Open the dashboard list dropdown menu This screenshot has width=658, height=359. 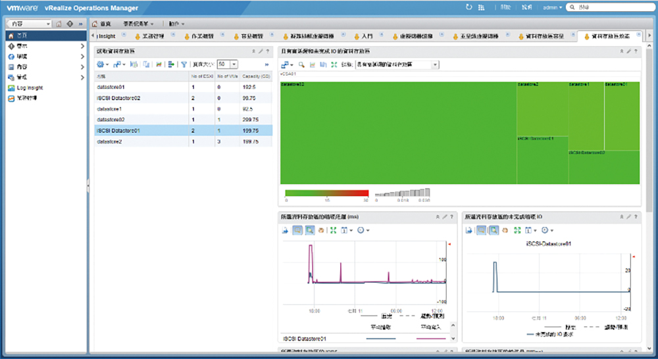click(x=138, y=24)
